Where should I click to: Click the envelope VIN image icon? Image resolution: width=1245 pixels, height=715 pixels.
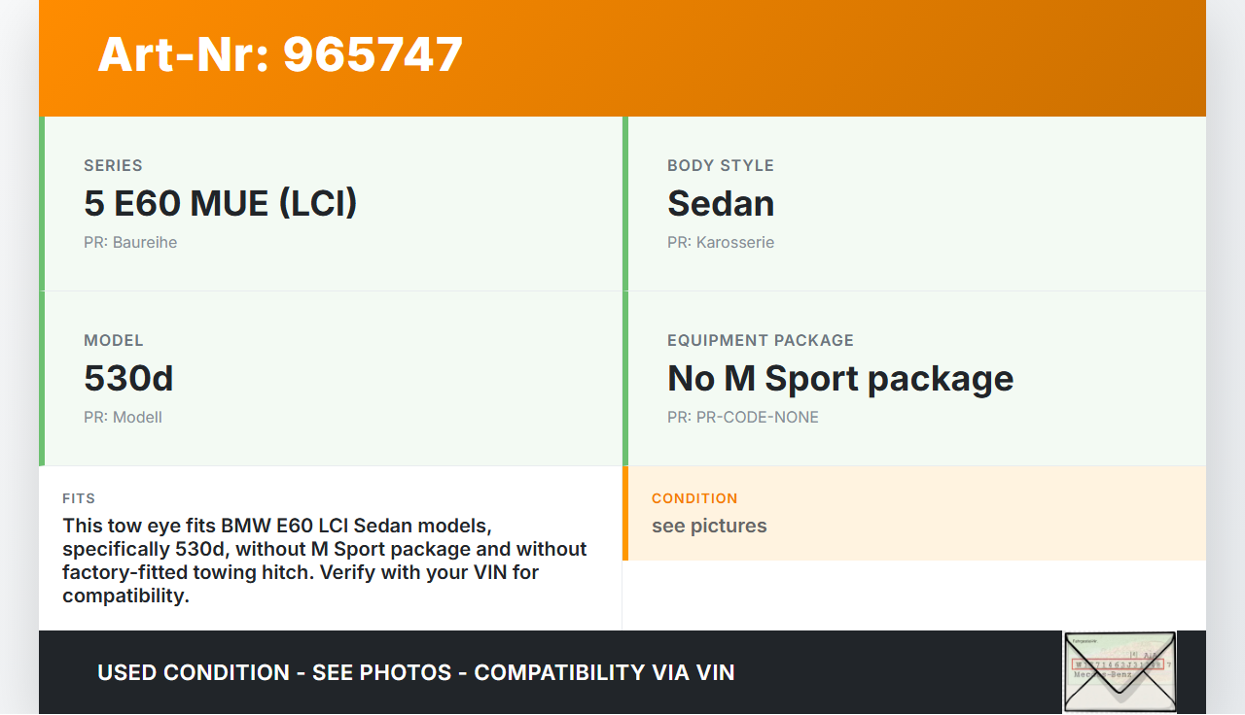pyautogui.click(x=1120, y=671)
